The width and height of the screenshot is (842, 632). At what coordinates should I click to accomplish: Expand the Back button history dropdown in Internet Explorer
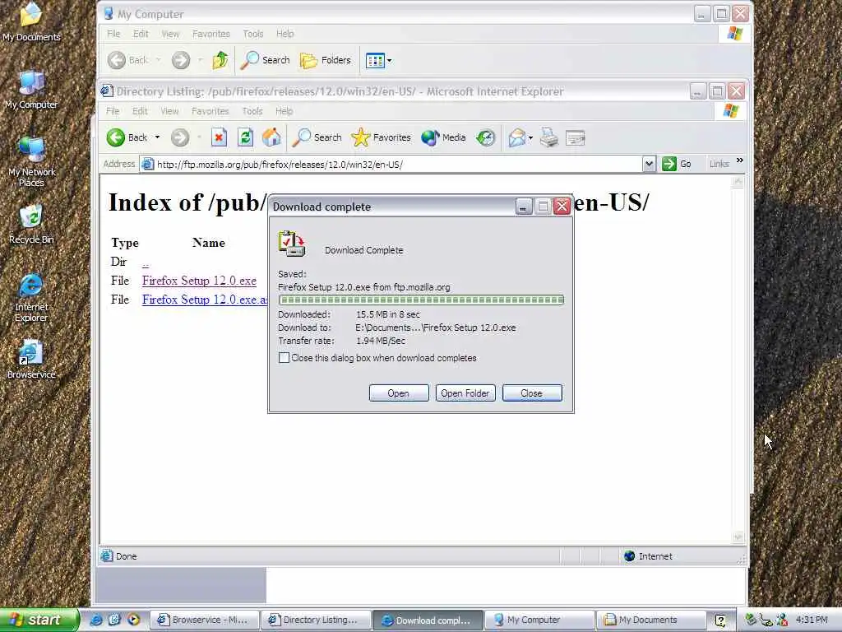(x=157, y=137)
